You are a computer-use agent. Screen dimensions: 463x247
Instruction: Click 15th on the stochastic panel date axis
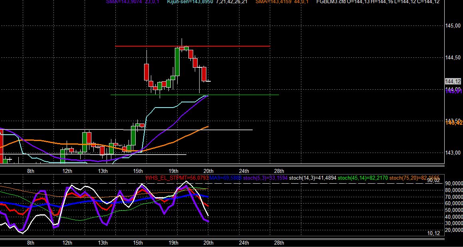(x=138, y=243)
